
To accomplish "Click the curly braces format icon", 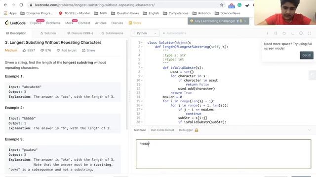I will [x=276, y=33].
